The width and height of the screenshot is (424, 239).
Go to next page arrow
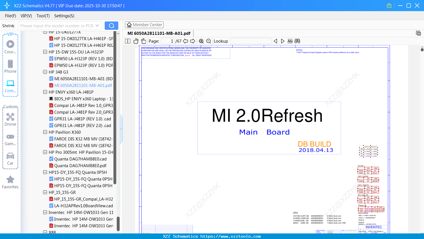(x=193, y=41)
